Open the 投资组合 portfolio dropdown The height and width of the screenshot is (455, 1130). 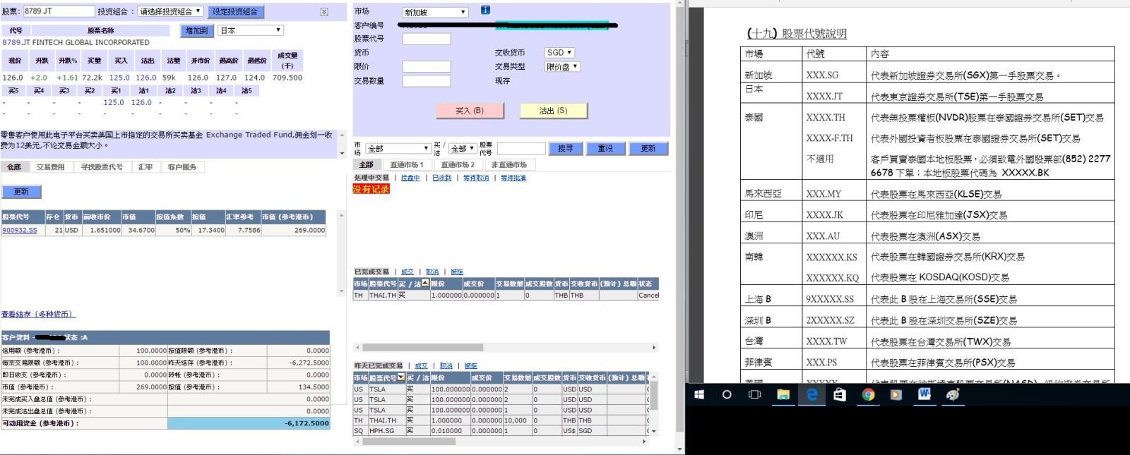[170, 11]
